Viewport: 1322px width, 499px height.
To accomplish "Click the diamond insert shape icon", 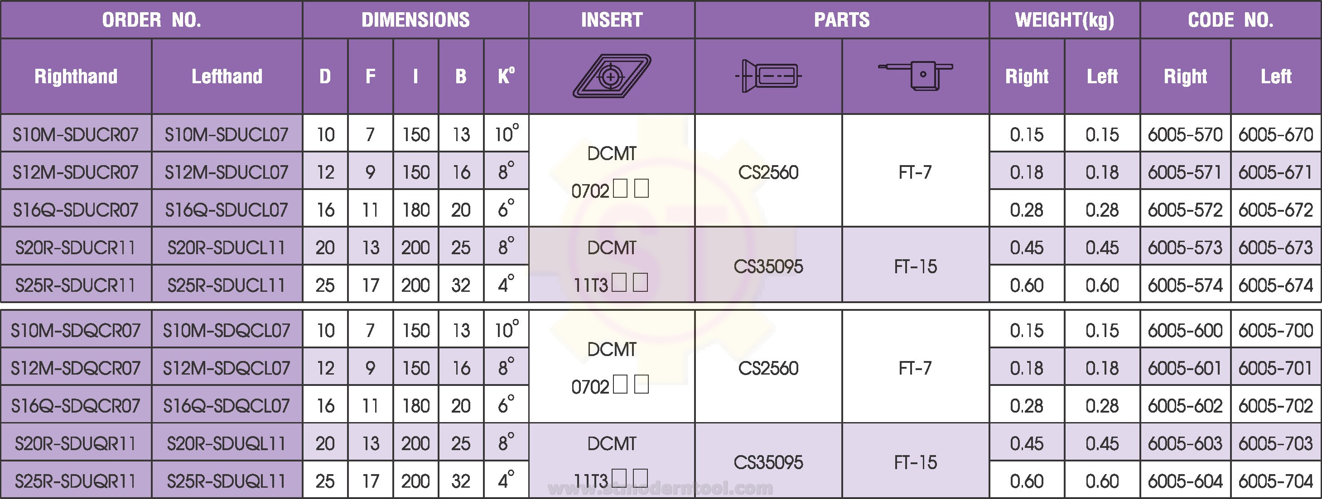I will point(611,76).
